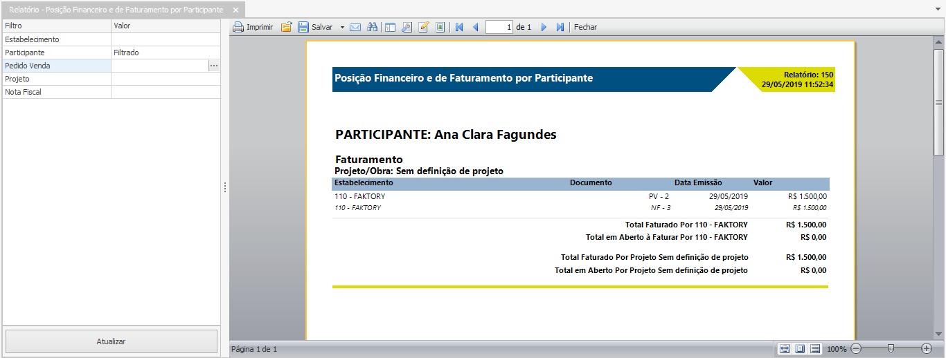The height and width of the screenshot is (358, 946).
Task: Go to the last page arrow
Action: pos(560,28)
